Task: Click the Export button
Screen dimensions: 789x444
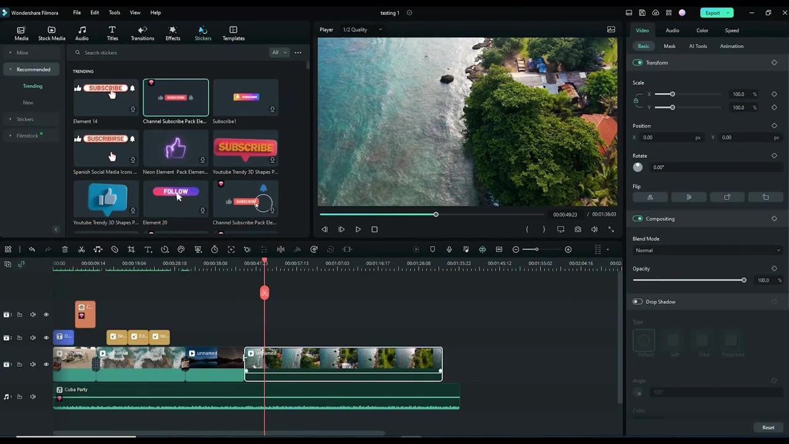Action: 713,12
